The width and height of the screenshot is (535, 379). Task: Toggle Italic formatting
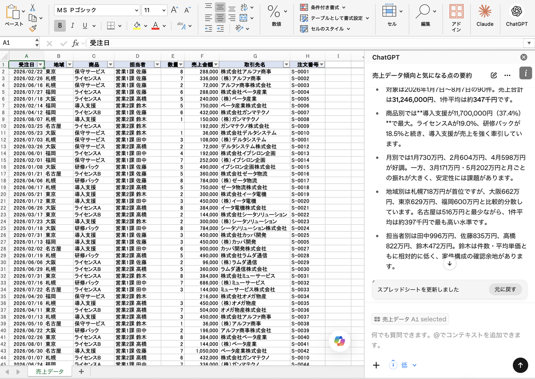[x=72, y=26]
